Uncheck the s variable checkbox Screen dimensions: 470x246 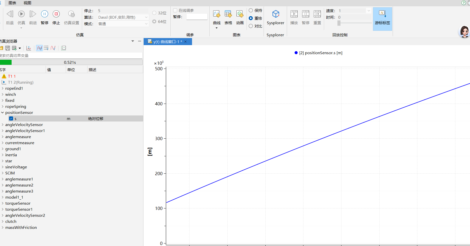point(11,118)
